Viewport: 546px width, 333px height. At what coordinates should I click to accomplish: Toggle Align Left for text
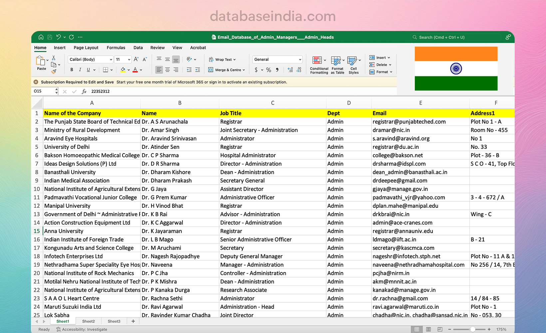click(x=159, y=70)
